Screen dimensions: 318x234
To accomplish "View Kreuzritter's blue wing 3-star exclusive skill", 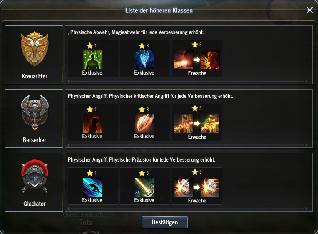I will pos(144,60).
